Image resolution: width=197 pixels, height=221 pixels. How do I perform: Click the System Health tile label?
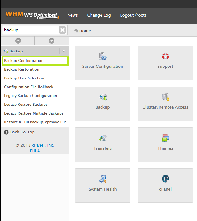103,189
